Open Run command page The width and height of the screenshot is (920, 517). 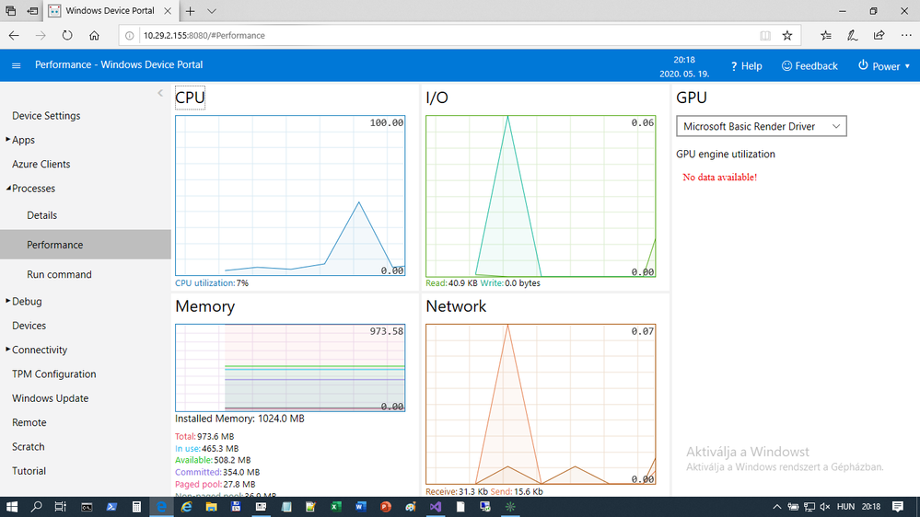(x=59, y=274)
